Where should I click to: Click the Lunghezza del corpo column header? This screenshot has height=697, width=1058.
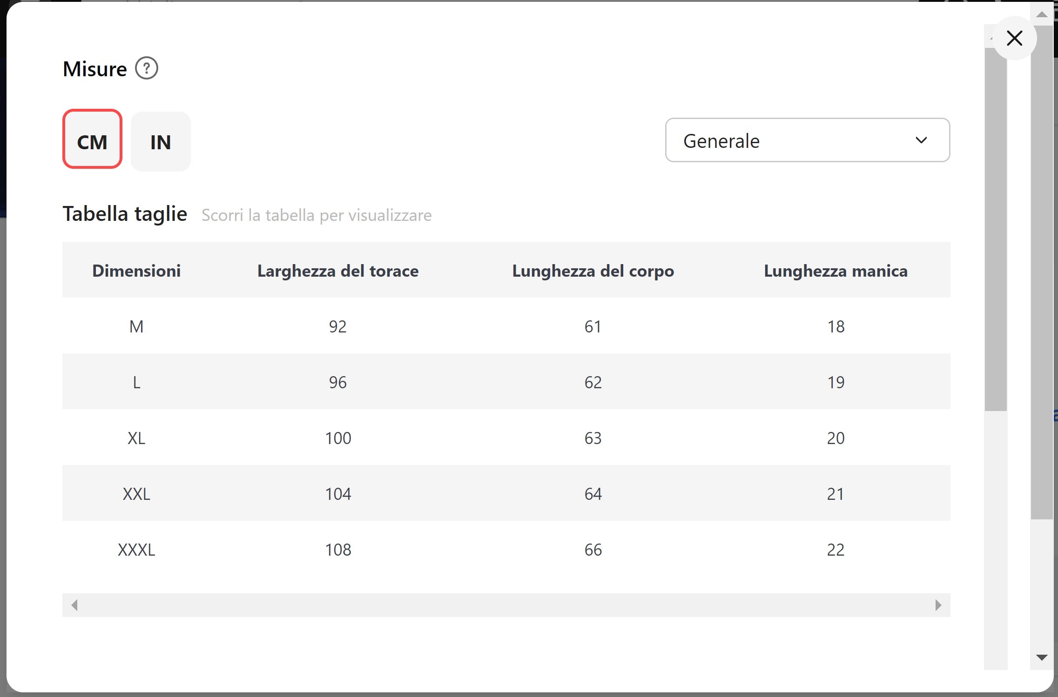(x=593, y=271)
